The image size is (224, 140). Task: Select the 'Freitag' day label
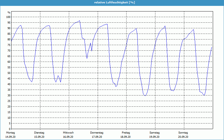[x=126, y=132]
